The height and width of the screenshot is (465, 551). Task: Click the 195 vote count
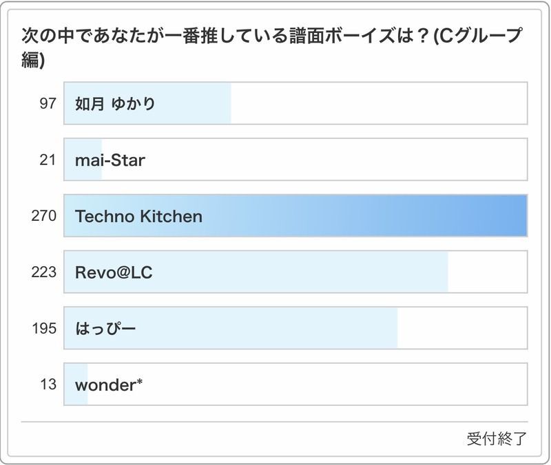coord(44,329)
